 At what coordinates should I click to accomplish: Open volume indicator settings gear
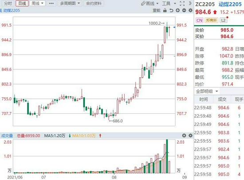point(190,136)
